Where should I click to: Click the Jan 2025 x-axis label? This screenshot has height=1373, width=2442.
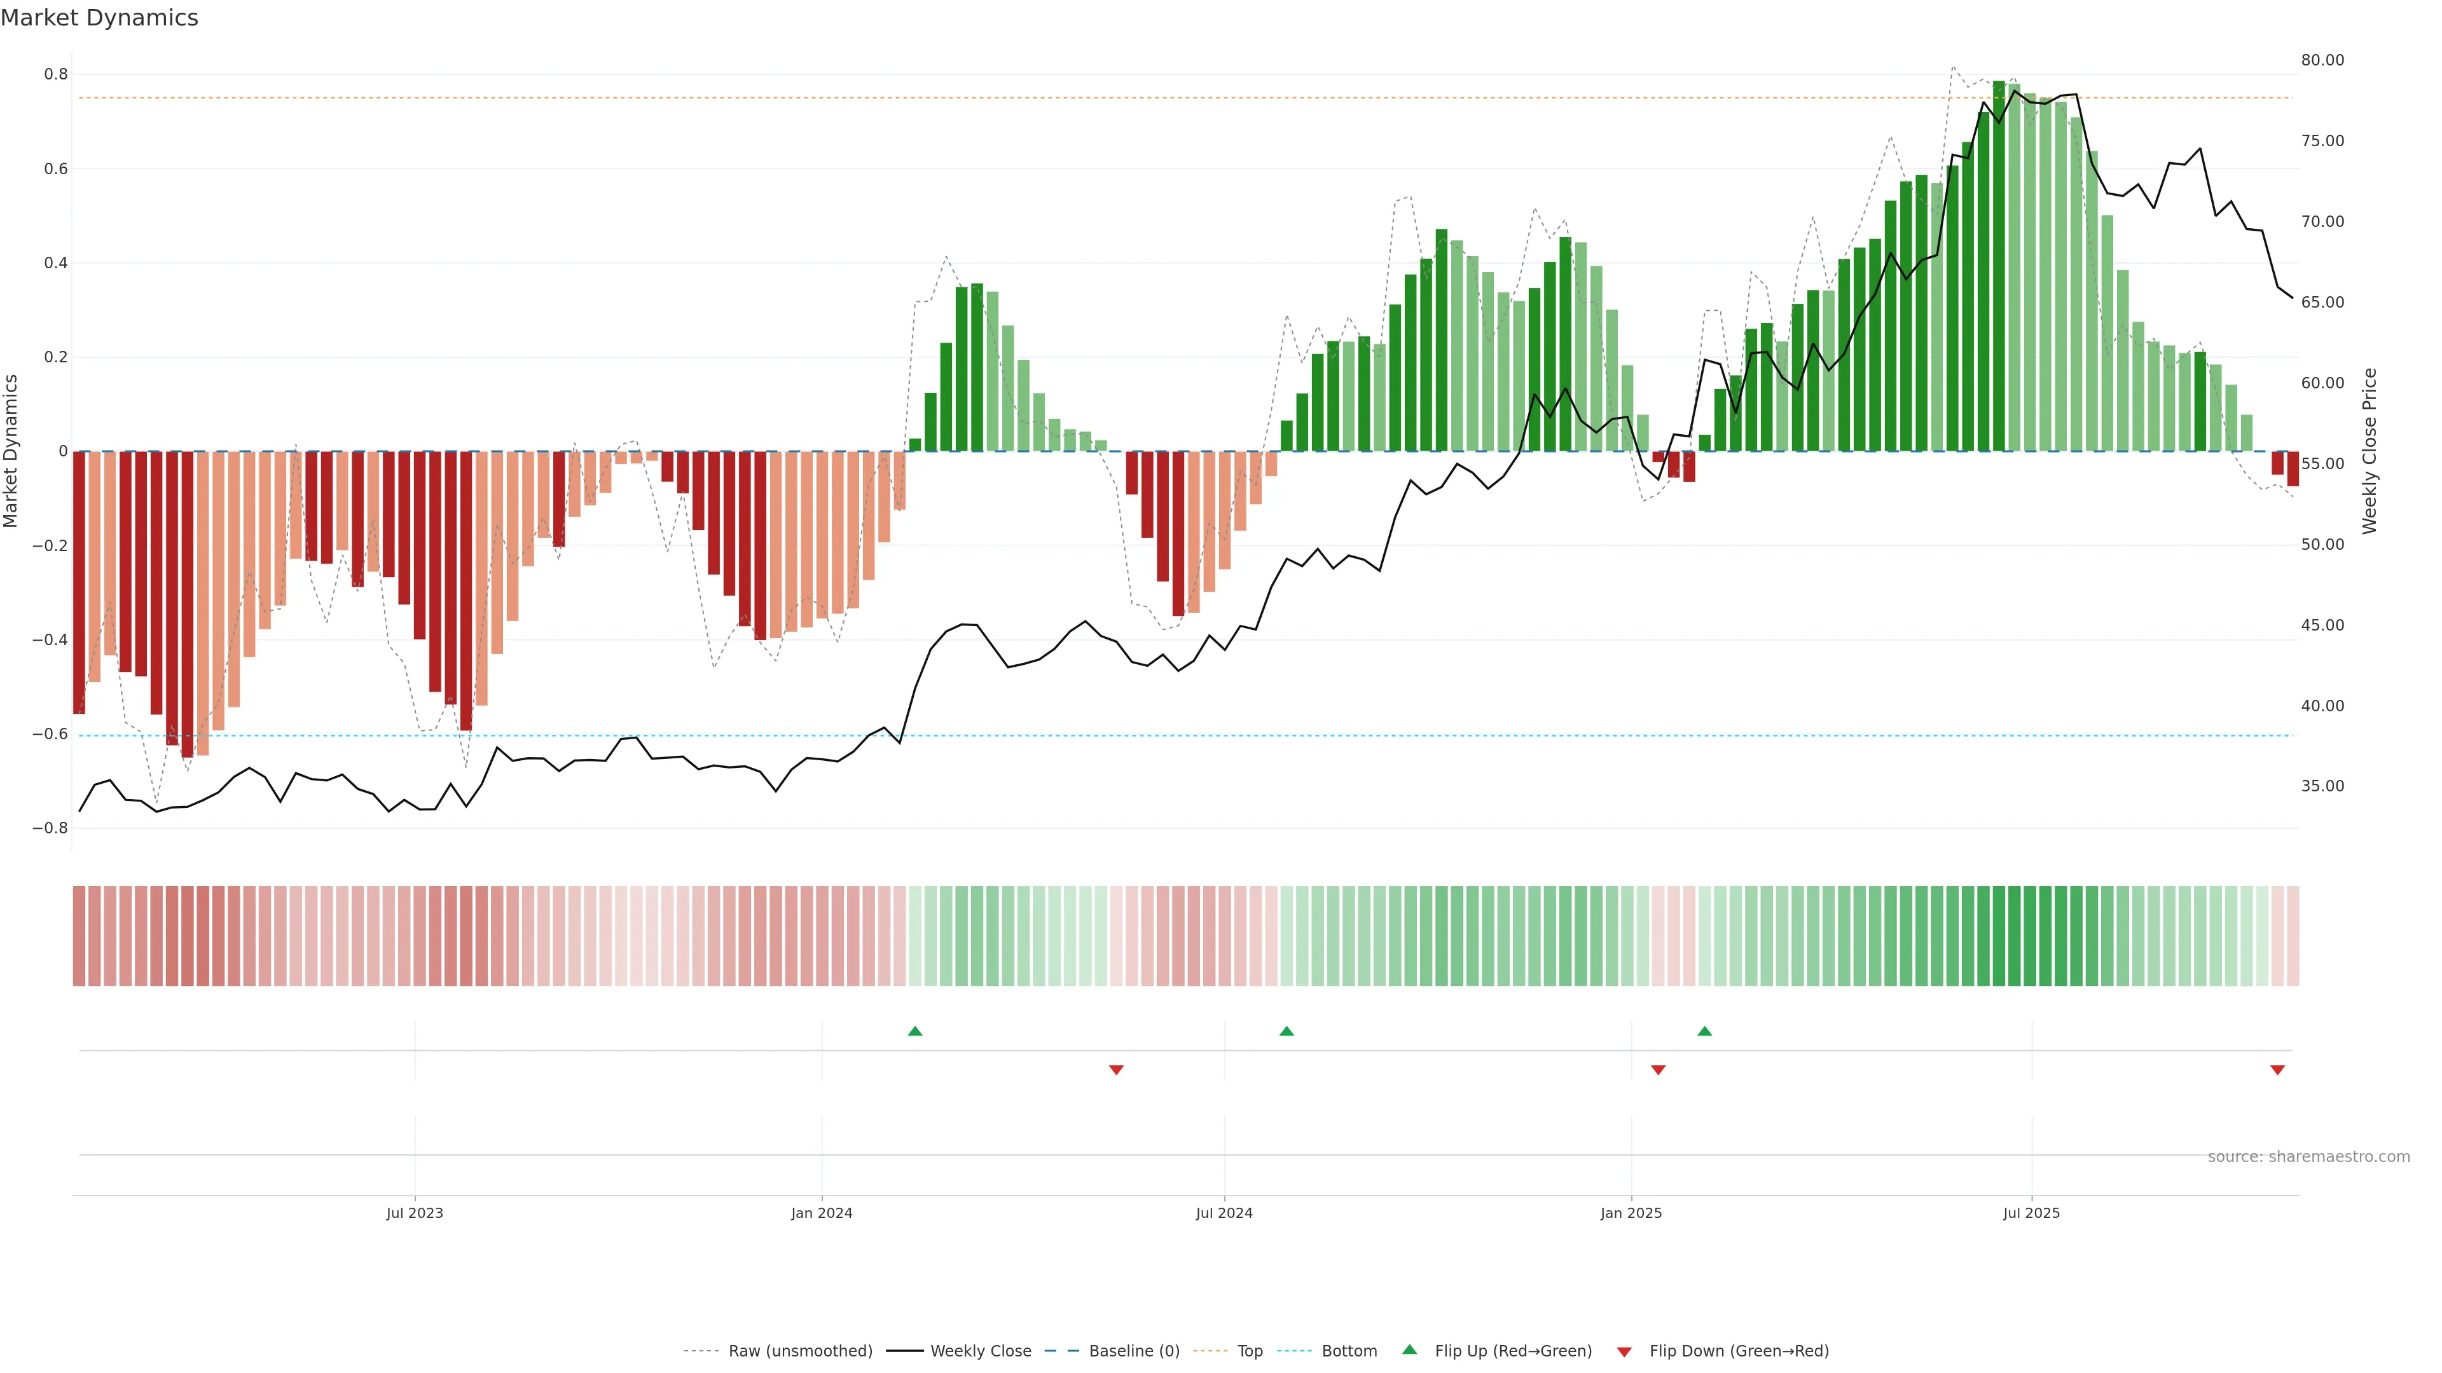tap(1631, 1213)
